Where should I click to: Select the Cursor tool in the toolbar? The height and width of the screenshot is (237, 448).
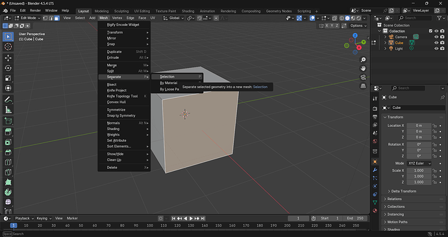click(x=8, y=47)
